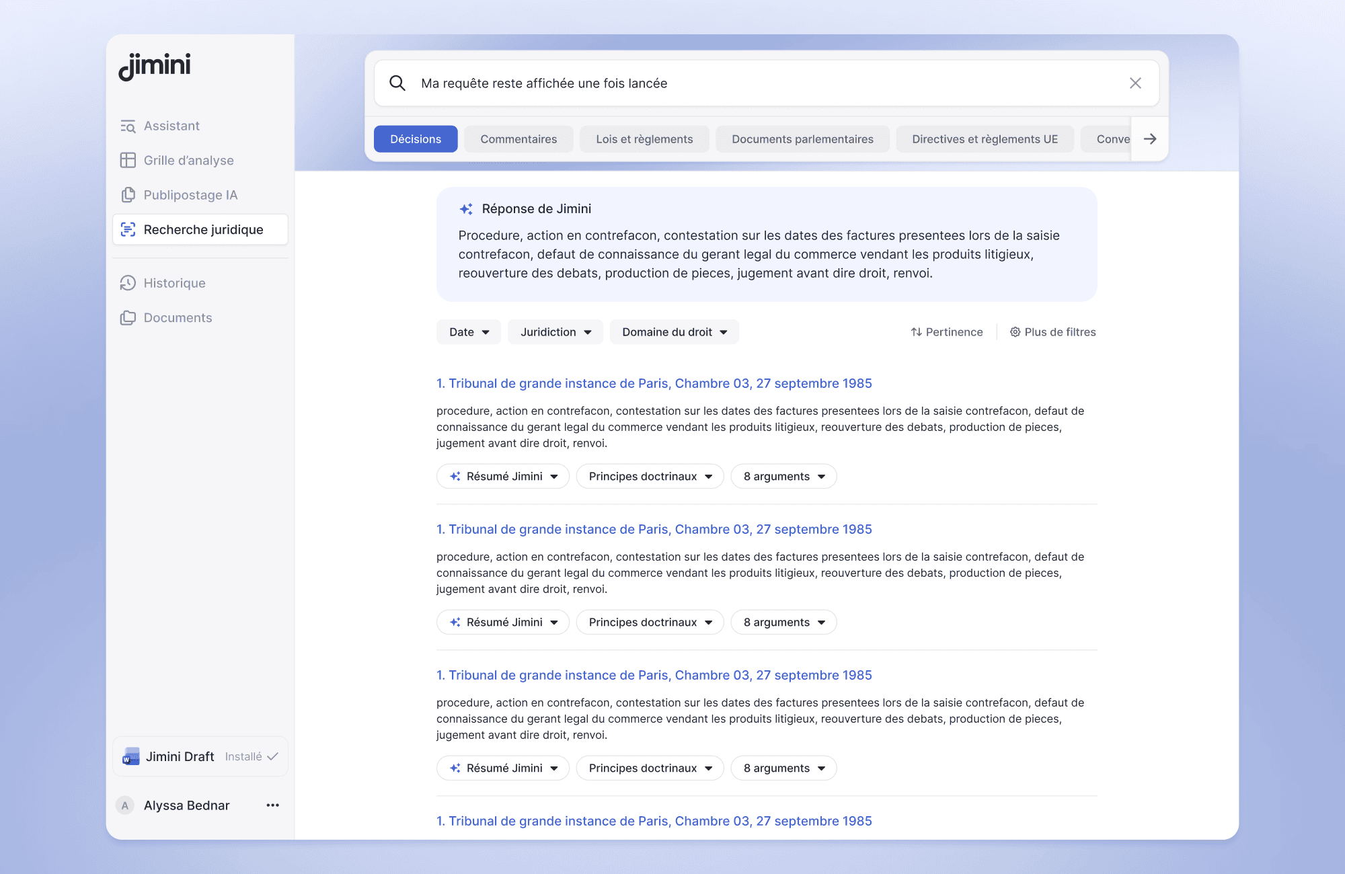Select the Lois et règlements tab
This screenshot has height=874, width=1345.
click(644, 139)
